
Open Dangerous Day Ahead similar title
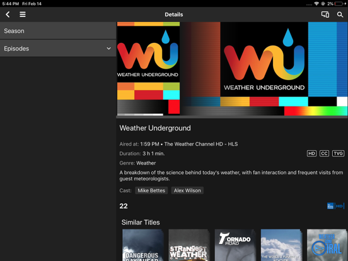(x=143, y=245)
